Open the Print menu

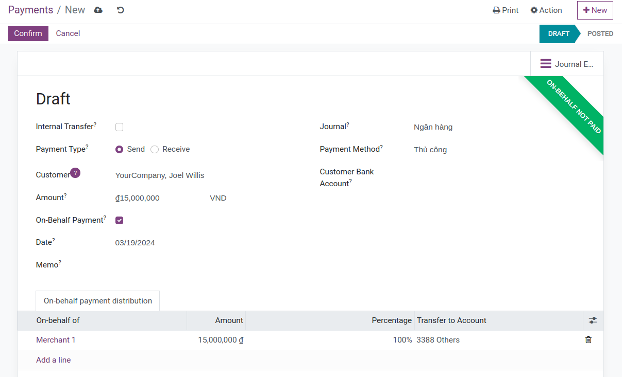point(506,10)
